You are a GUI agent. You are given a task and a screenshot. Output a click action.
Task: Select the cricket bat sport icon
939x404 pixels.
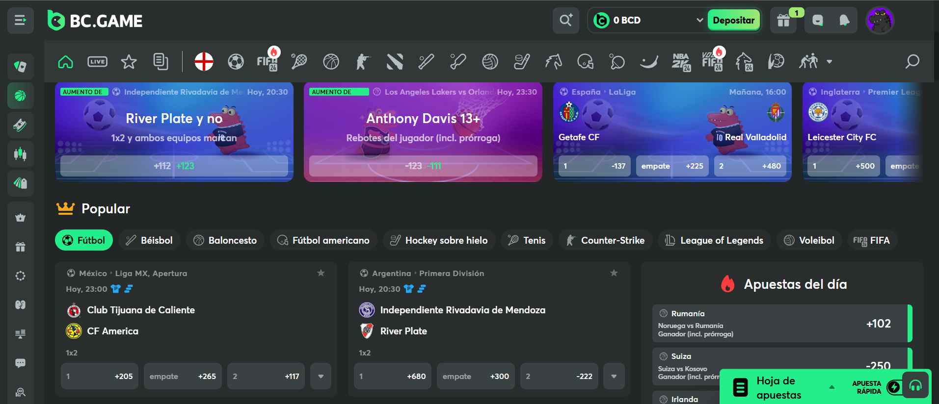[458, 62]
